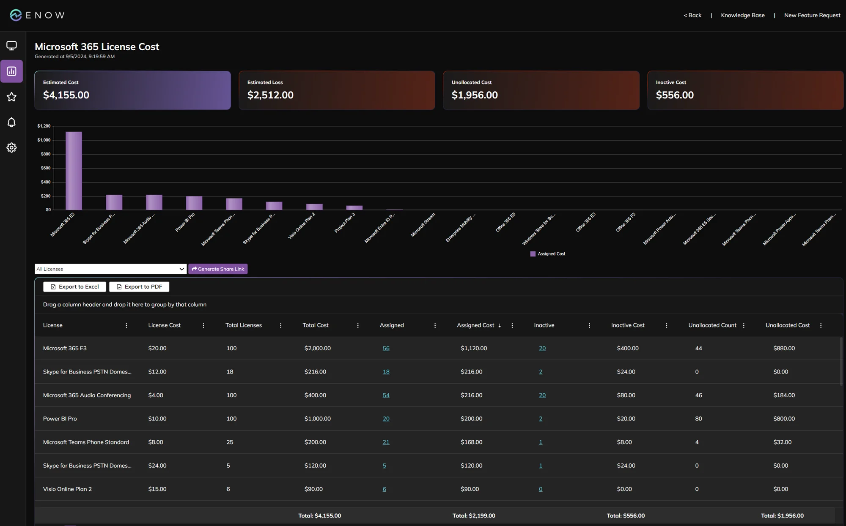Click Assigned Cost sort descending arrow
Image resolution: width=846 pixels, height=526 pixels.
(500, 325)
